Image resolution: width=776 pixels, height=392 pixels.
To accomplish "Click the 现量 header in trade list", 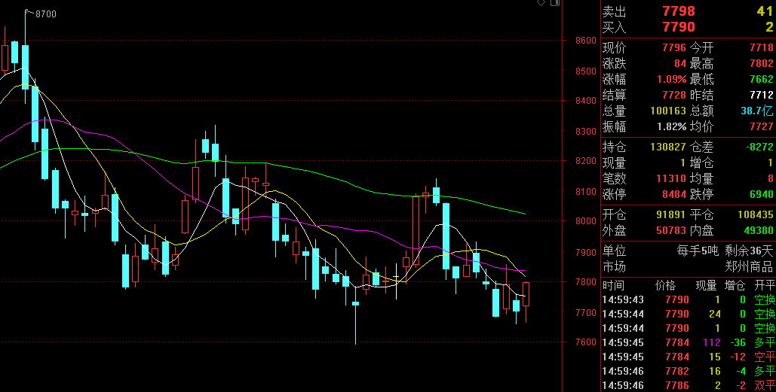I will coord(706,285).
